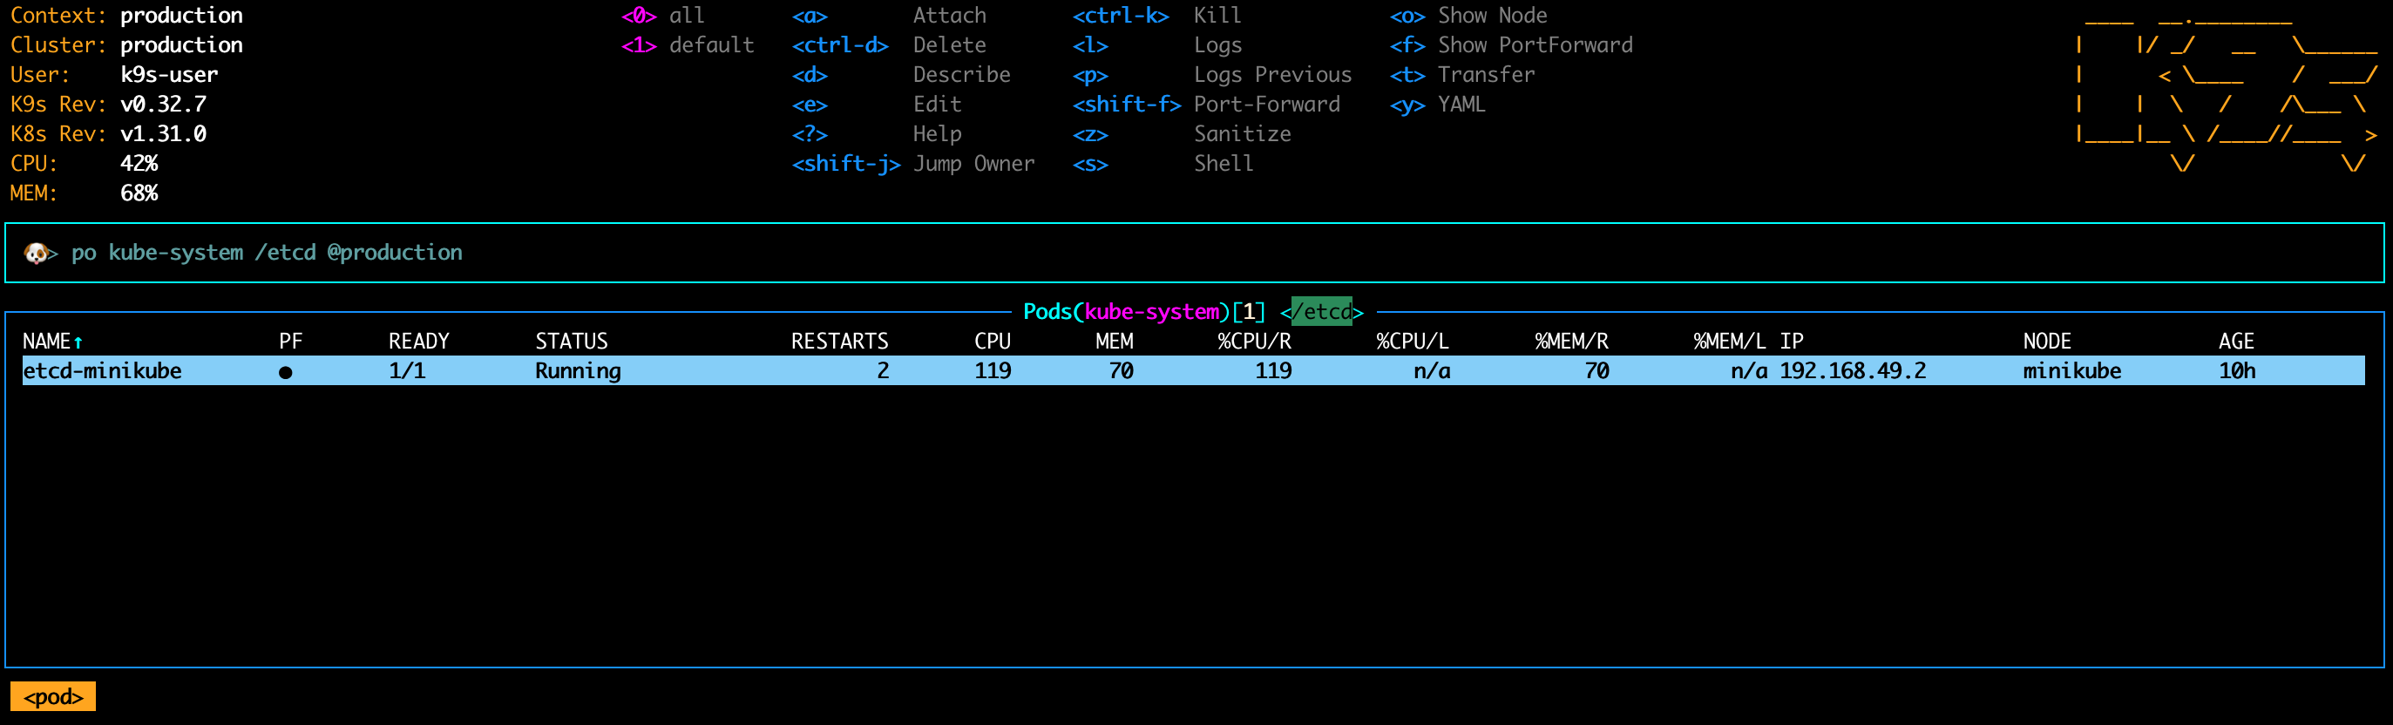Click the <p> Logs Previous shortcut
This screenshot has width=2393, height=725.
pyautogui.click(x=1212, y=75)
